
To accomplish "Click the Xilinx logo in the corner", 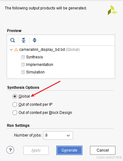I will click(x=113, y=10).
